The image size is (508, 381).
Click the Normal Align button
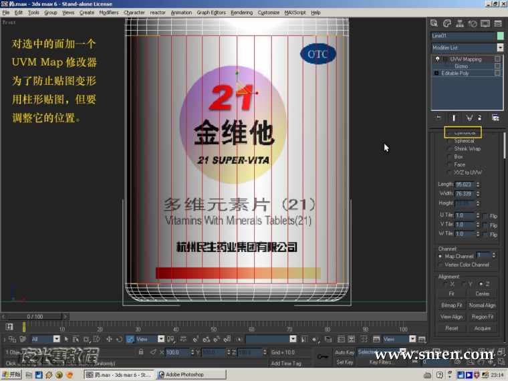[x=483, y=305]
